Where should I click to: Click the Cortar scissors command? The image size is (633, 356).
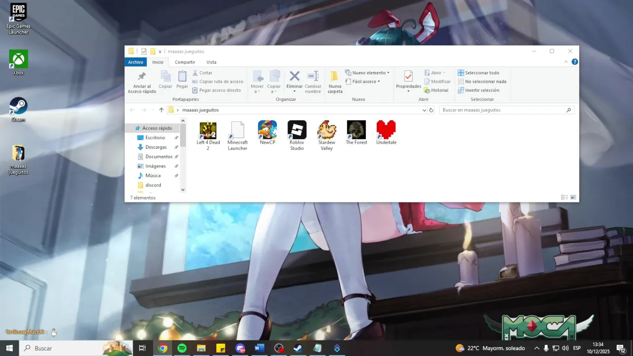pos(202,73)
